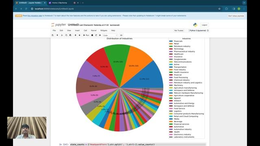Click the Retail legend color swatch
The height and width of the screenshot is (146, 260).
pyautogui.click(x=171, y=44)
